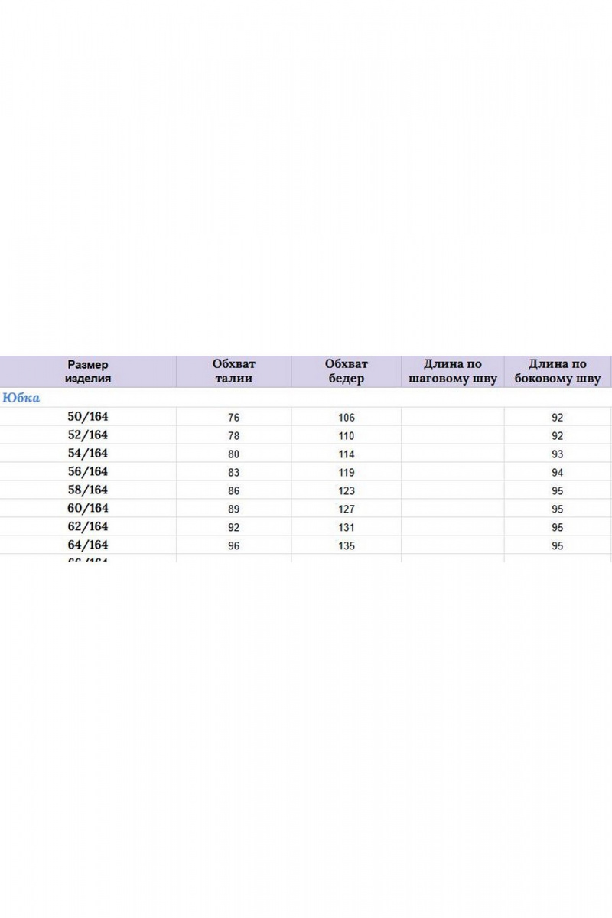
Task: Select the "Длина по шаговому шву" header
Action: tap(453, 372)
